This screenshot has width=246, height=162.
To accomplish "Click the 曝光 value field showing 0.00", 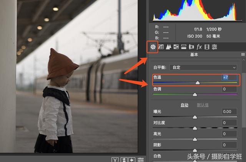I will point(229,112).
